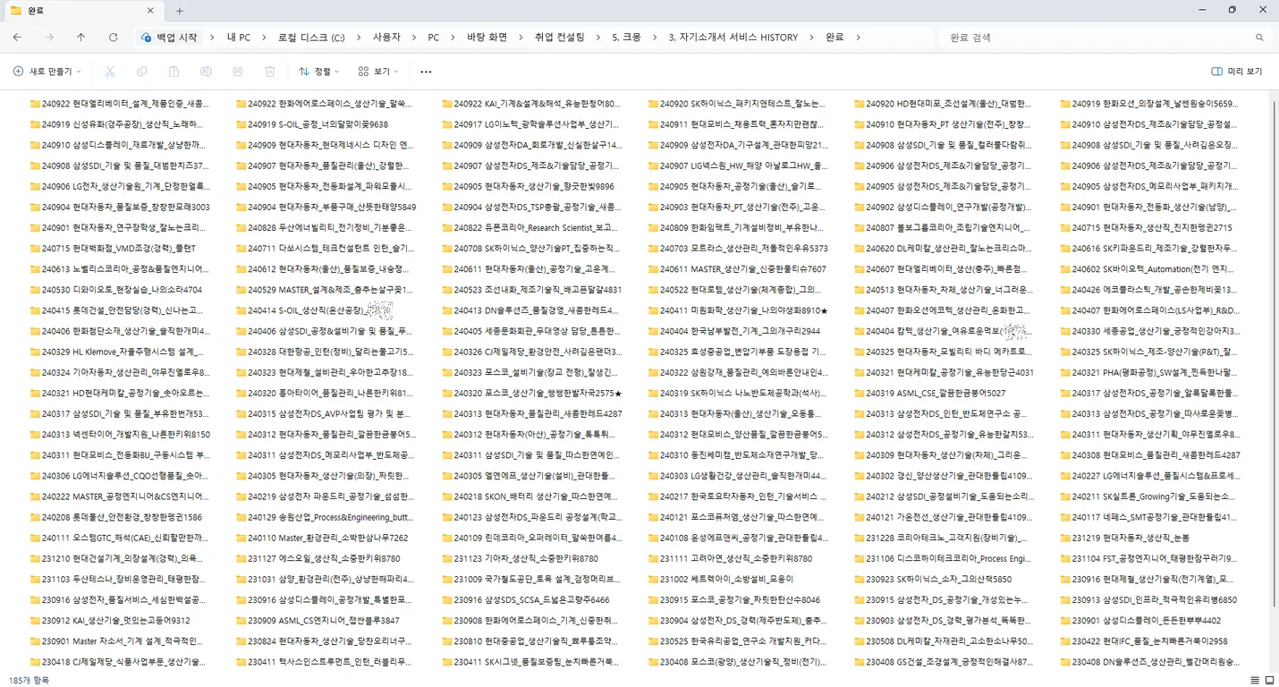
Task: Navigate to 로컬 디스크 (C:) breadcrumb
Action: (311, 38)
